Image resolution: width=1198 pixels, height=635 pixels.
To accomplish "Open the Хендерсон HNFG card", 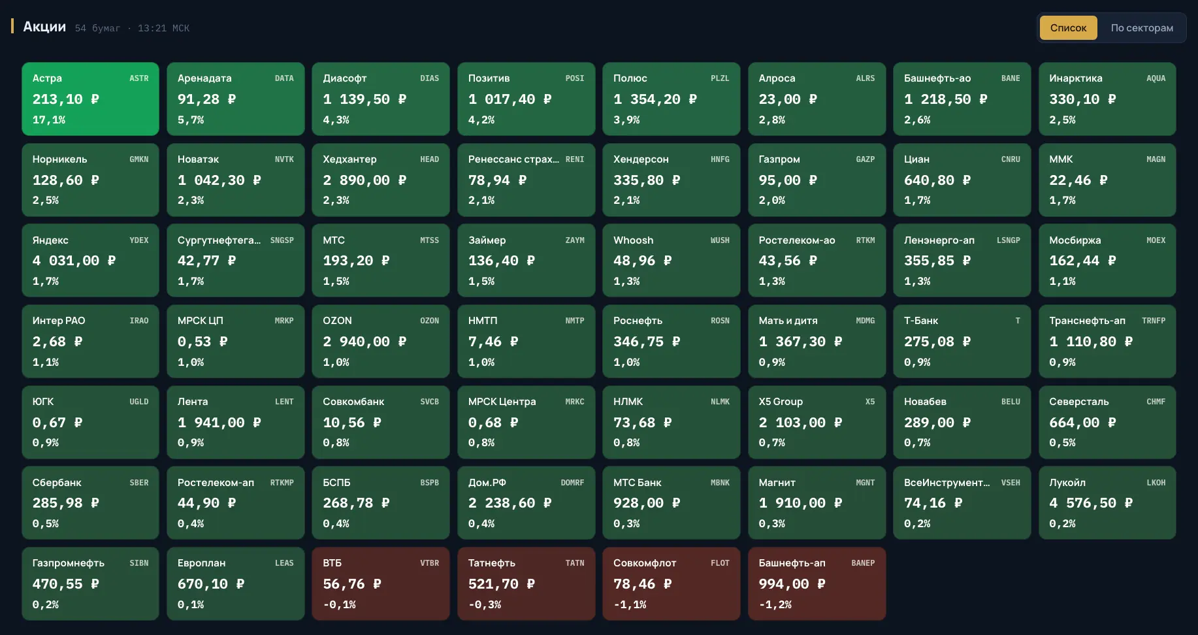I will click(672, 180).
